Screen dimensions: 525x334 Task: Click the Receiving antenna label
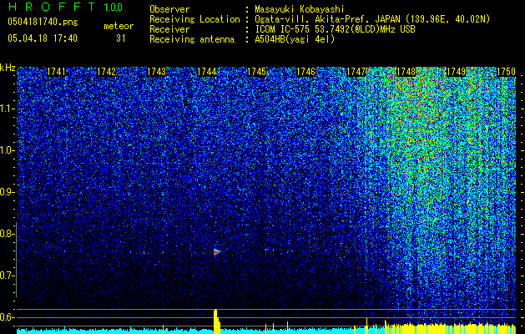(x=192, y=39)
